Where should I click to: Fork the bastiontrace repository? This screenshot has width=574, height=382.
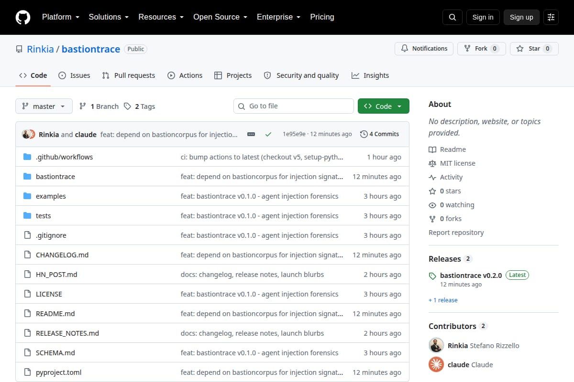click(x=481, y=49)
